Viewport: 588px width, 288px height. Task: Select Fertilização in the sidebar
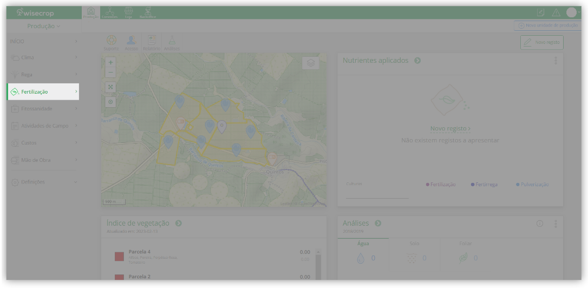click(43, 91)
